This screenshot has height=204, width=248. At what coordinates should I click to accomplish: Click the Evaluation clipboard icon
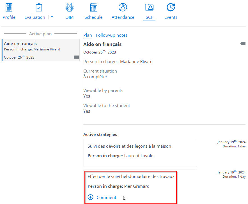[x=39, y=7]
